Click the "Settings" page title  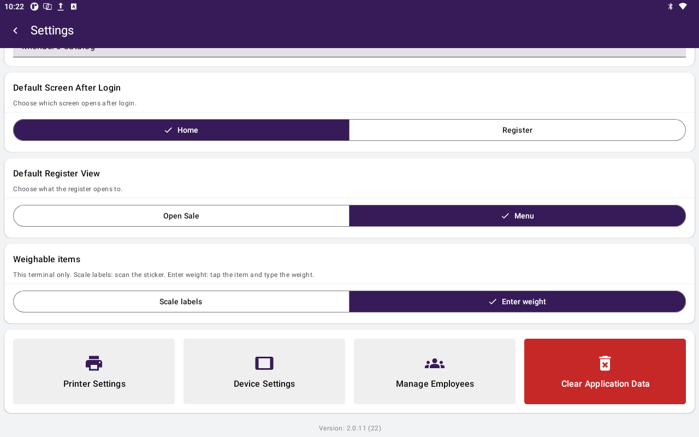point(52,31)
